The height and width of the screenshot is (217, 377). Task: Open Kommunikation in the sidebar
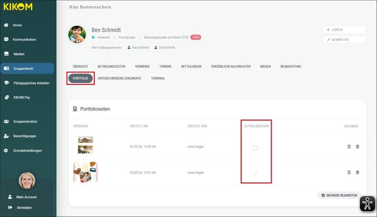(24, 39)
